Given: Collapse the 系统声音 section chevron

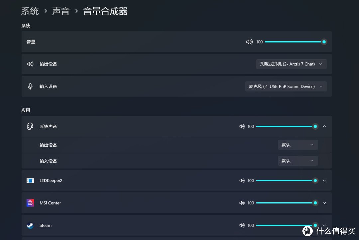Looking at the screenshot, I should pyautogui.click(x=324, y=126).
